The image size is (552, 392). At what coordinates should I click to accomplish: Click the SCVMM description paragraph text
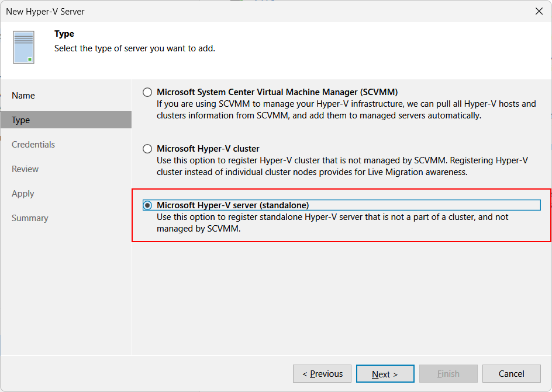point(346,110)
